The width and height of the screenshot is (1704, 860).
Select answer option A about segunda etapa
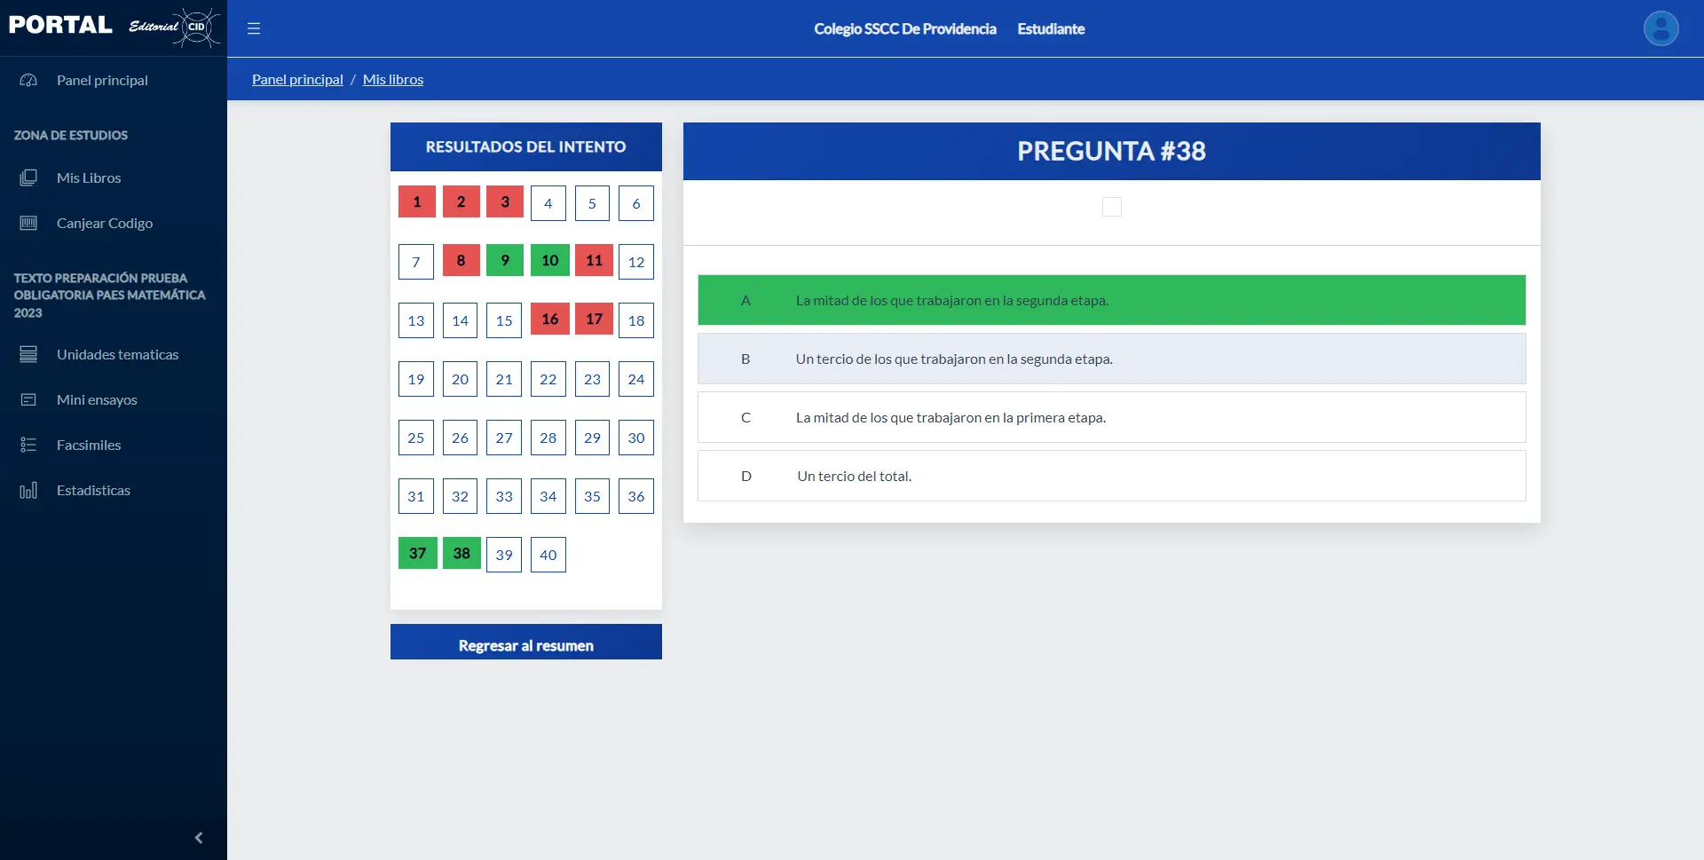click(x=1111, y=300)
